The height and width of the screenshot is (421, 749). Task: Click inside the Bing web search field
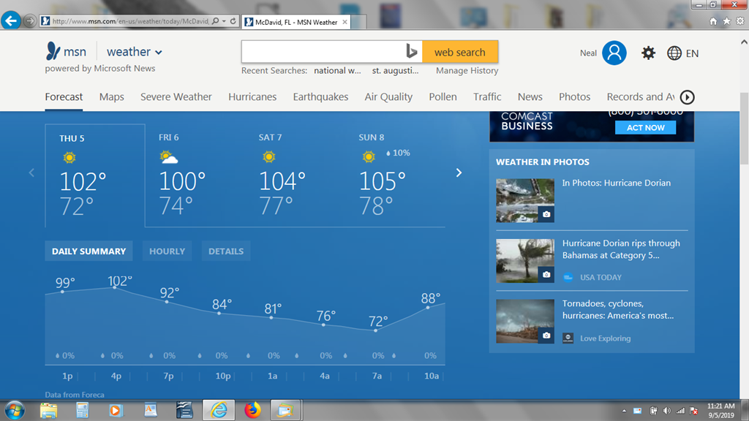pyautogui.click(x=323, y=52)
